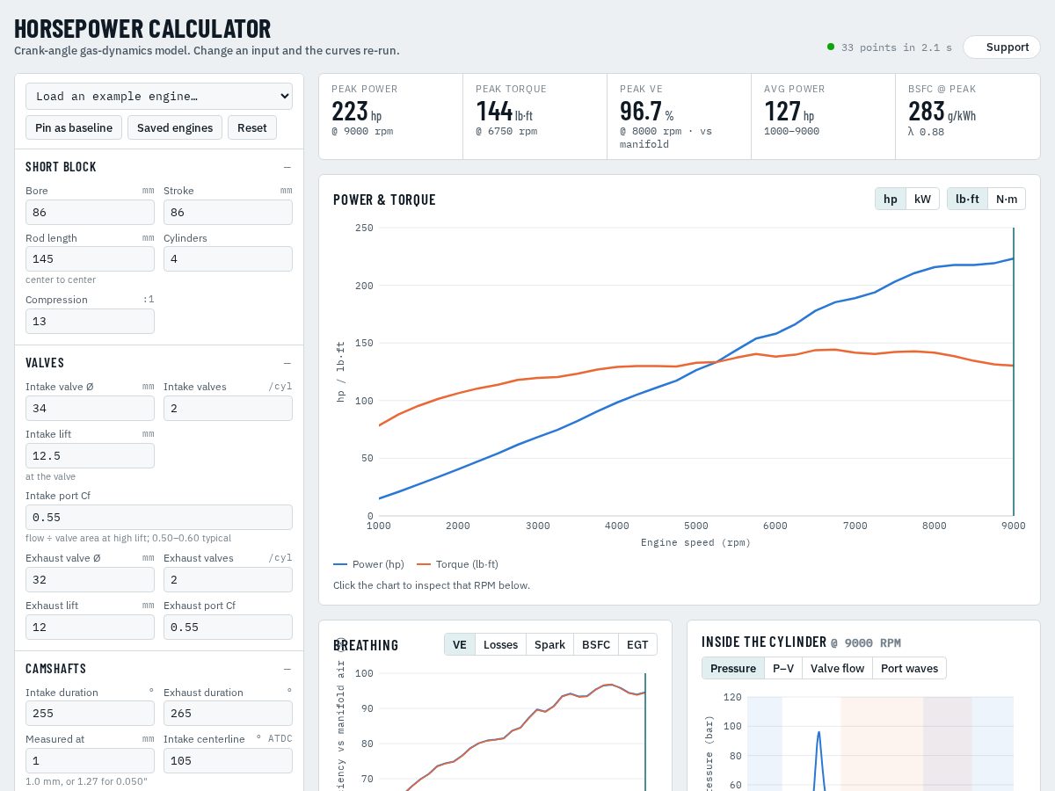Click the Intake valve Ø field
1055x791 pixels.
(x=90, y=408)
